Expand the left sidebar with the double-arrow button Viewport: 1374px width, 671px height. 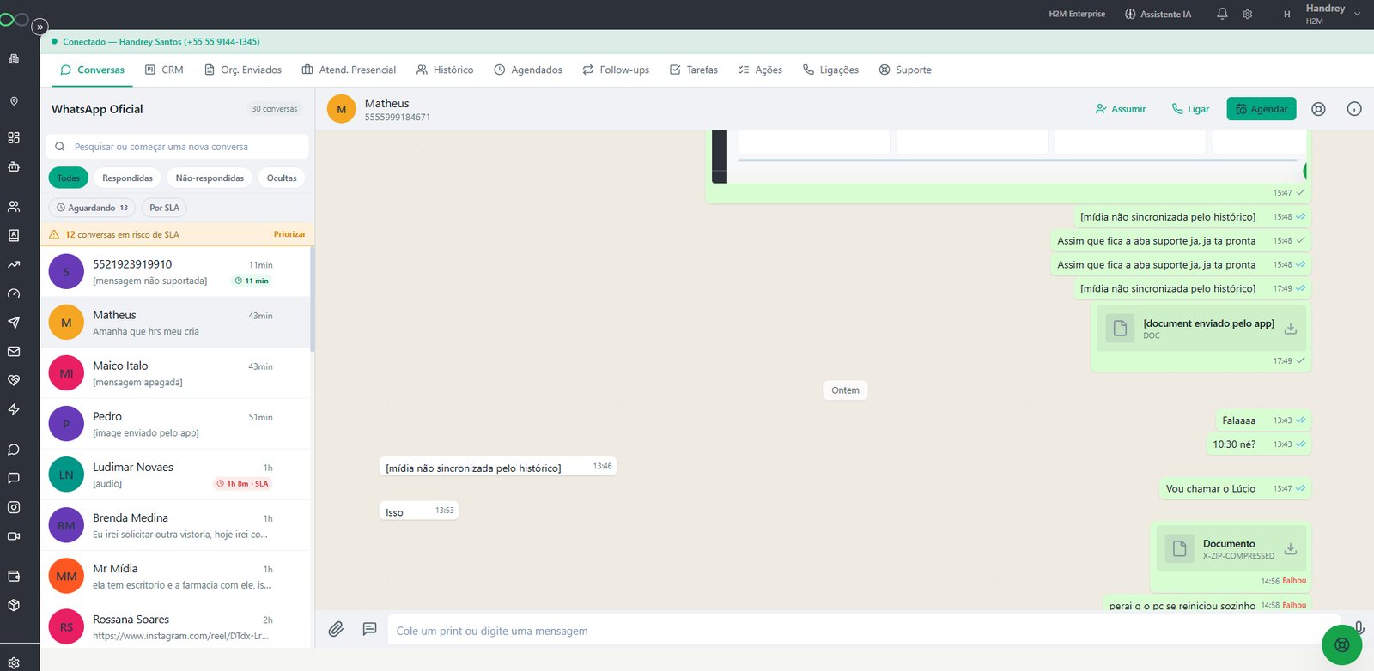(40, 27)
